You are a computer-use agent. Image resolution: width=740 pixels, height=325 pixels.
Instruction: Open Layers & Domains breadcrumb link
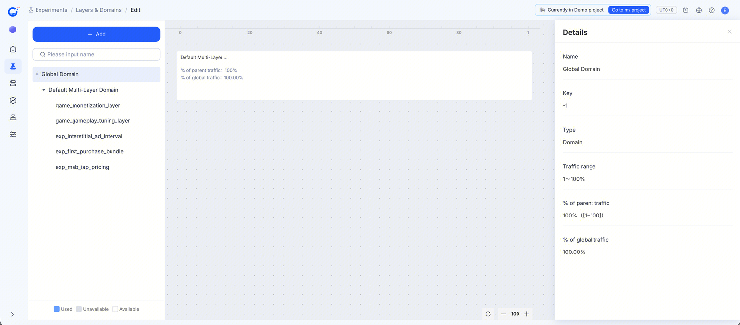click(x=99, y=10)
